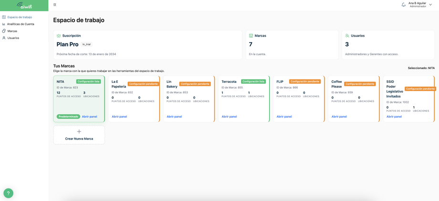Click Configuración lista badge on Terracota
This screenshot has height=201, width=439.
(x=253, y=81)
